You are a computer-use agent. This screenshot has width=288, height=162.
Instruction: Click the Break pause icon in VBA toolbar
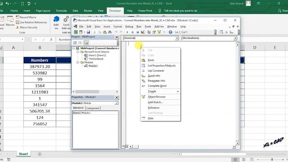132,32
